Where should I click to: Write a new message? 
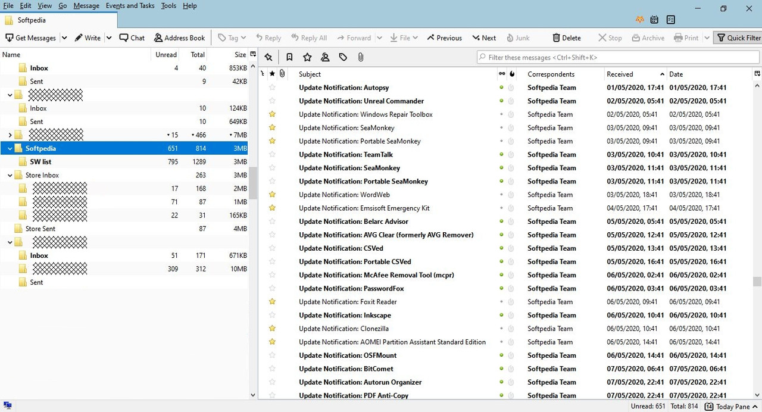[x=88, y=38]
